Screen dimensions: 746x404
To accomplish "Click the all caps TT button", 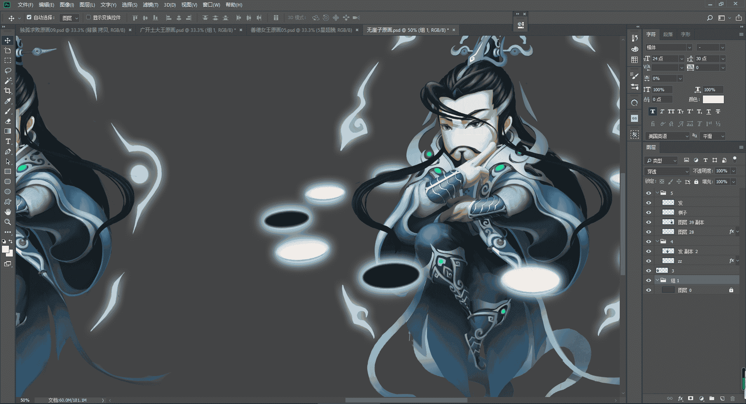I will pos(671,111).
